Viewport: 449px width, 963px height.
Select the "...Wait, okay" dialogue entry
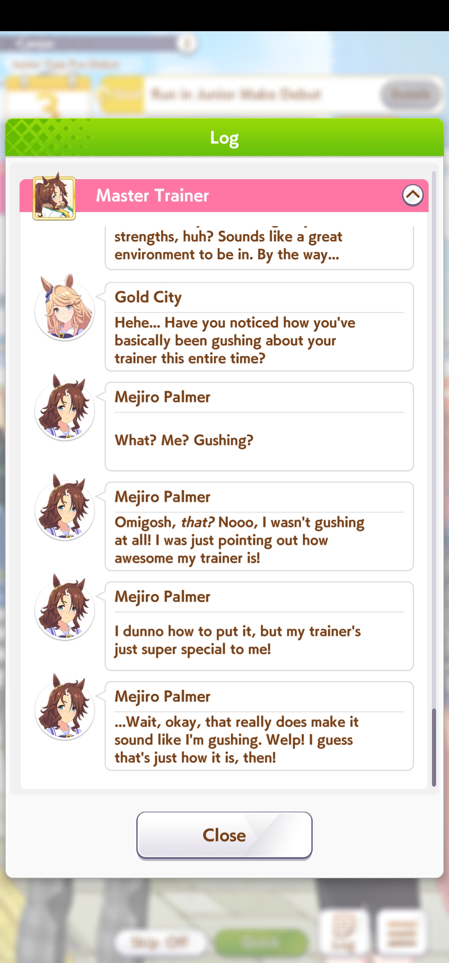coord(259,726)
